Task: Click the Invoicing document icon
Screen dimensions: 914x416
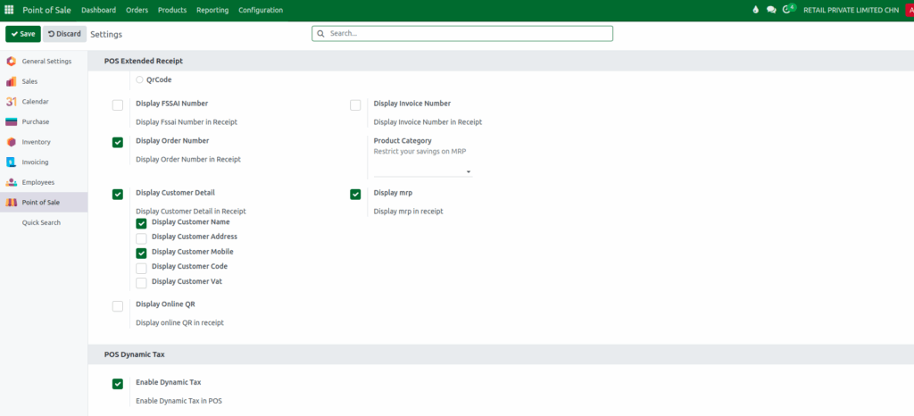Action: tap(11, 162)
